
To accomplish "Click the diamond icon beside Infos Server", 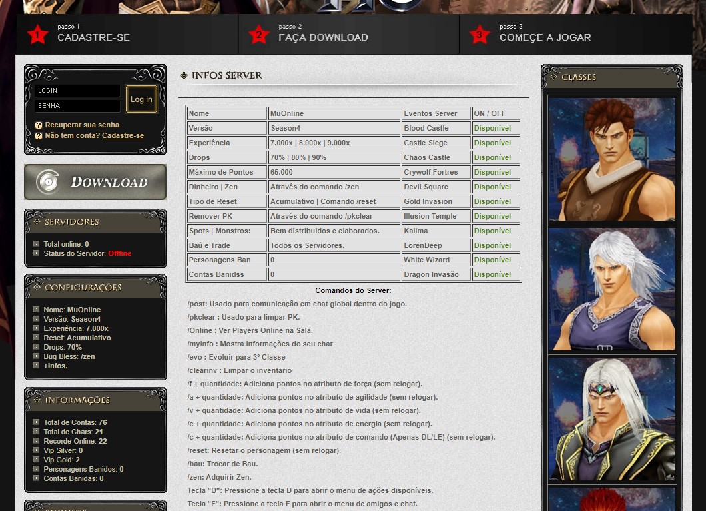I will tap(184, 75).
